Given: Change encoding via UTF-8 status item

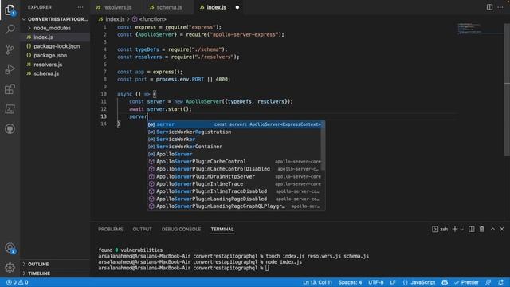Looking at the screenshot, I should click(375, 282).
